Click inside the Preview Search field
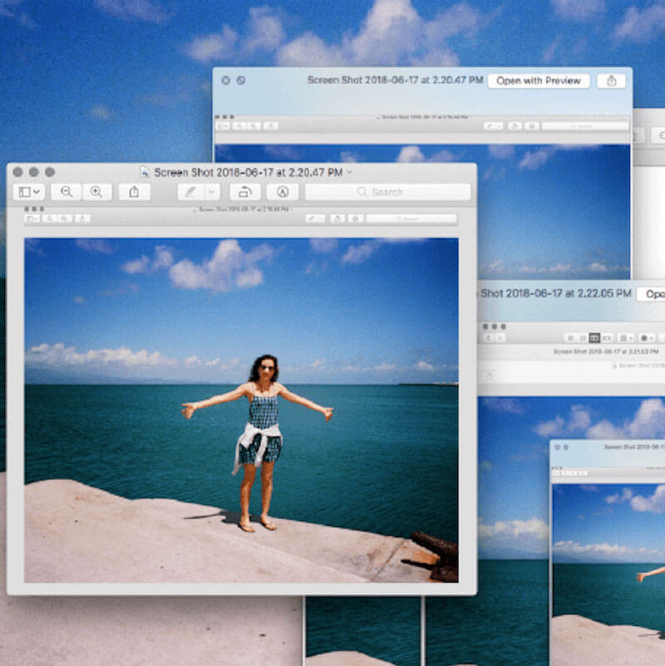Image resolution: width=665 pixels, height=666 pixels. pos(387,192)
